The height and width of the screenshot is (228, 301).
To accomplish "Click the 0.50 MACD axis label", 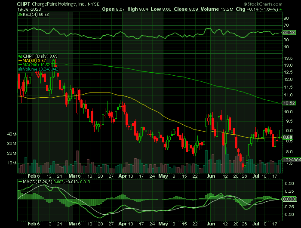I will [x=289, y=183].
